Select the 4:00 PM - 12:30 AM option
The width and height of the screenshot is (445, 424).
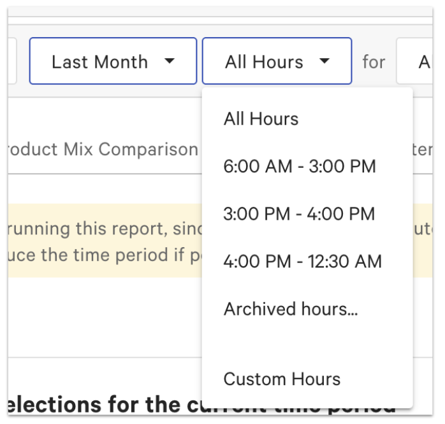[302, 262]
